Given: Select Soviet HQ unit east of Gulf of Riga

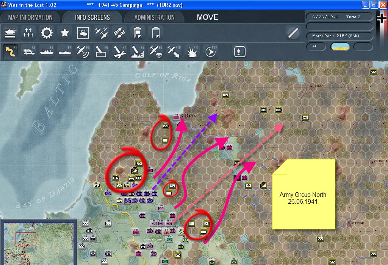Looking at the screenshot, I should tap(225, 95).
